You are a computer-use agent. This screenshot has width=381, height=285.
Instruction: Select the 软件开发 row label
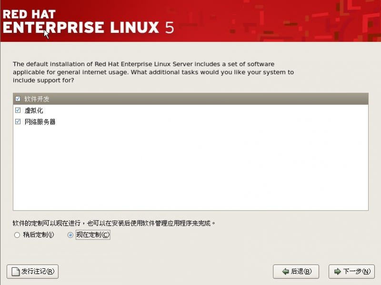coord(37,99)
